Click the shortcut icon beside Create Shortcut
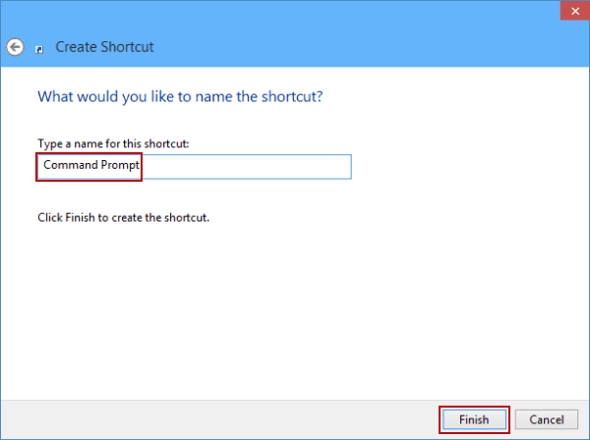 [39, 49]
